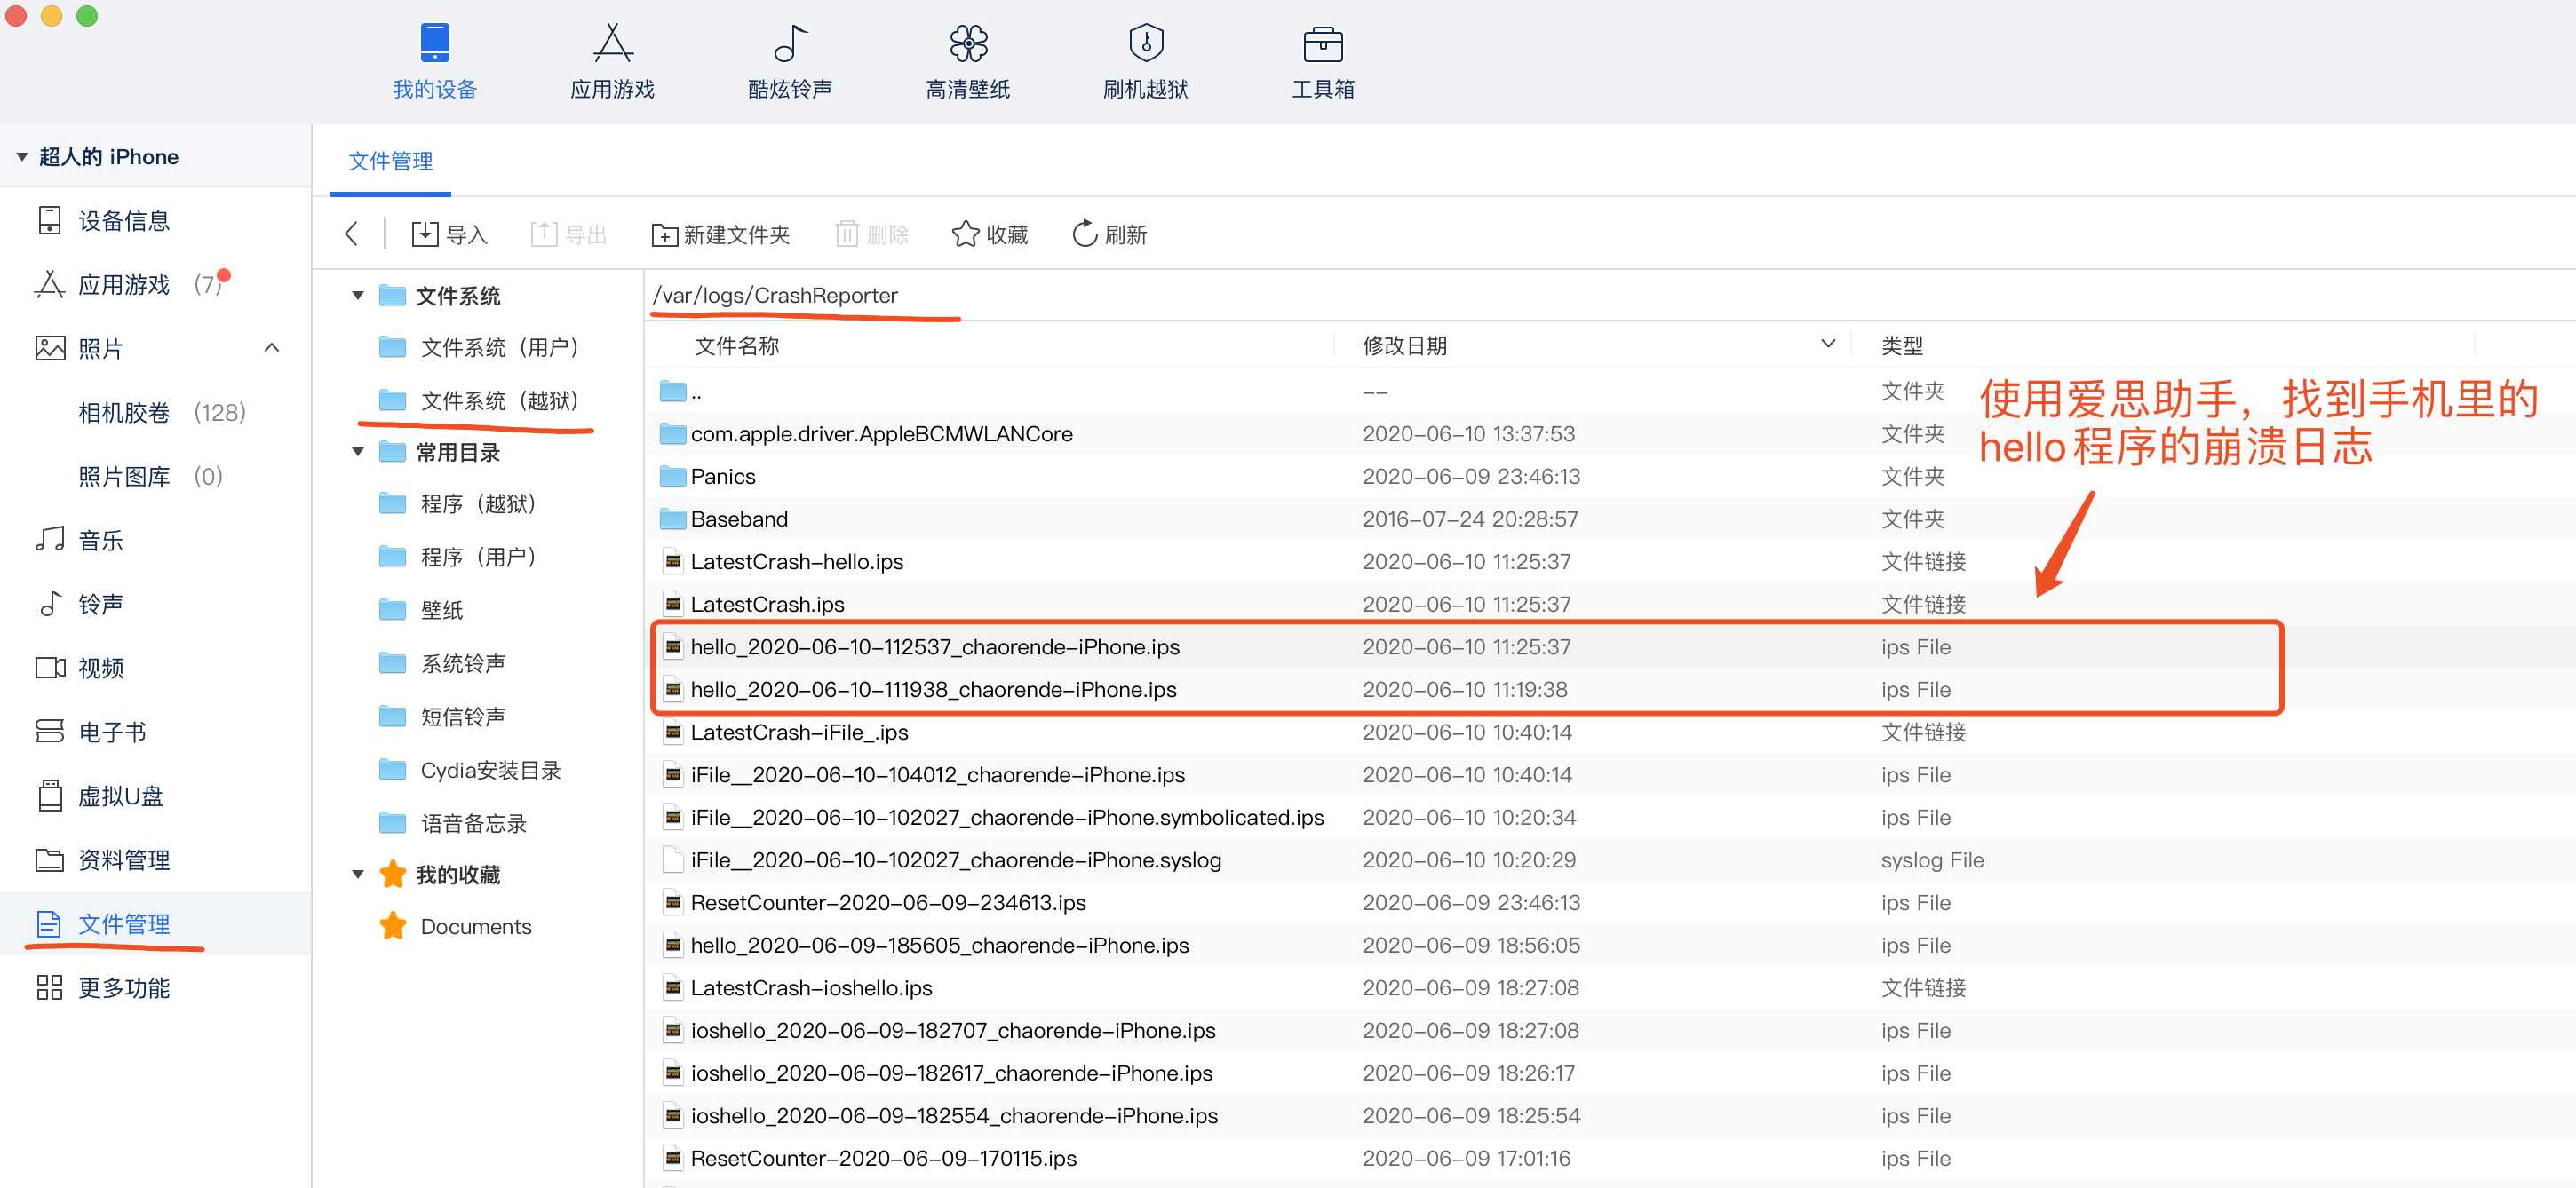Select LatestCrash-ioshello.ips file
This screenshot has height=1188, width=2576.
coord(1610,988)
